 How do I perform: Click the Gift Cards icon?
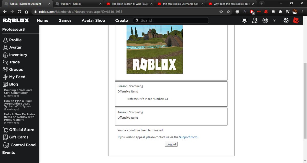5,137
